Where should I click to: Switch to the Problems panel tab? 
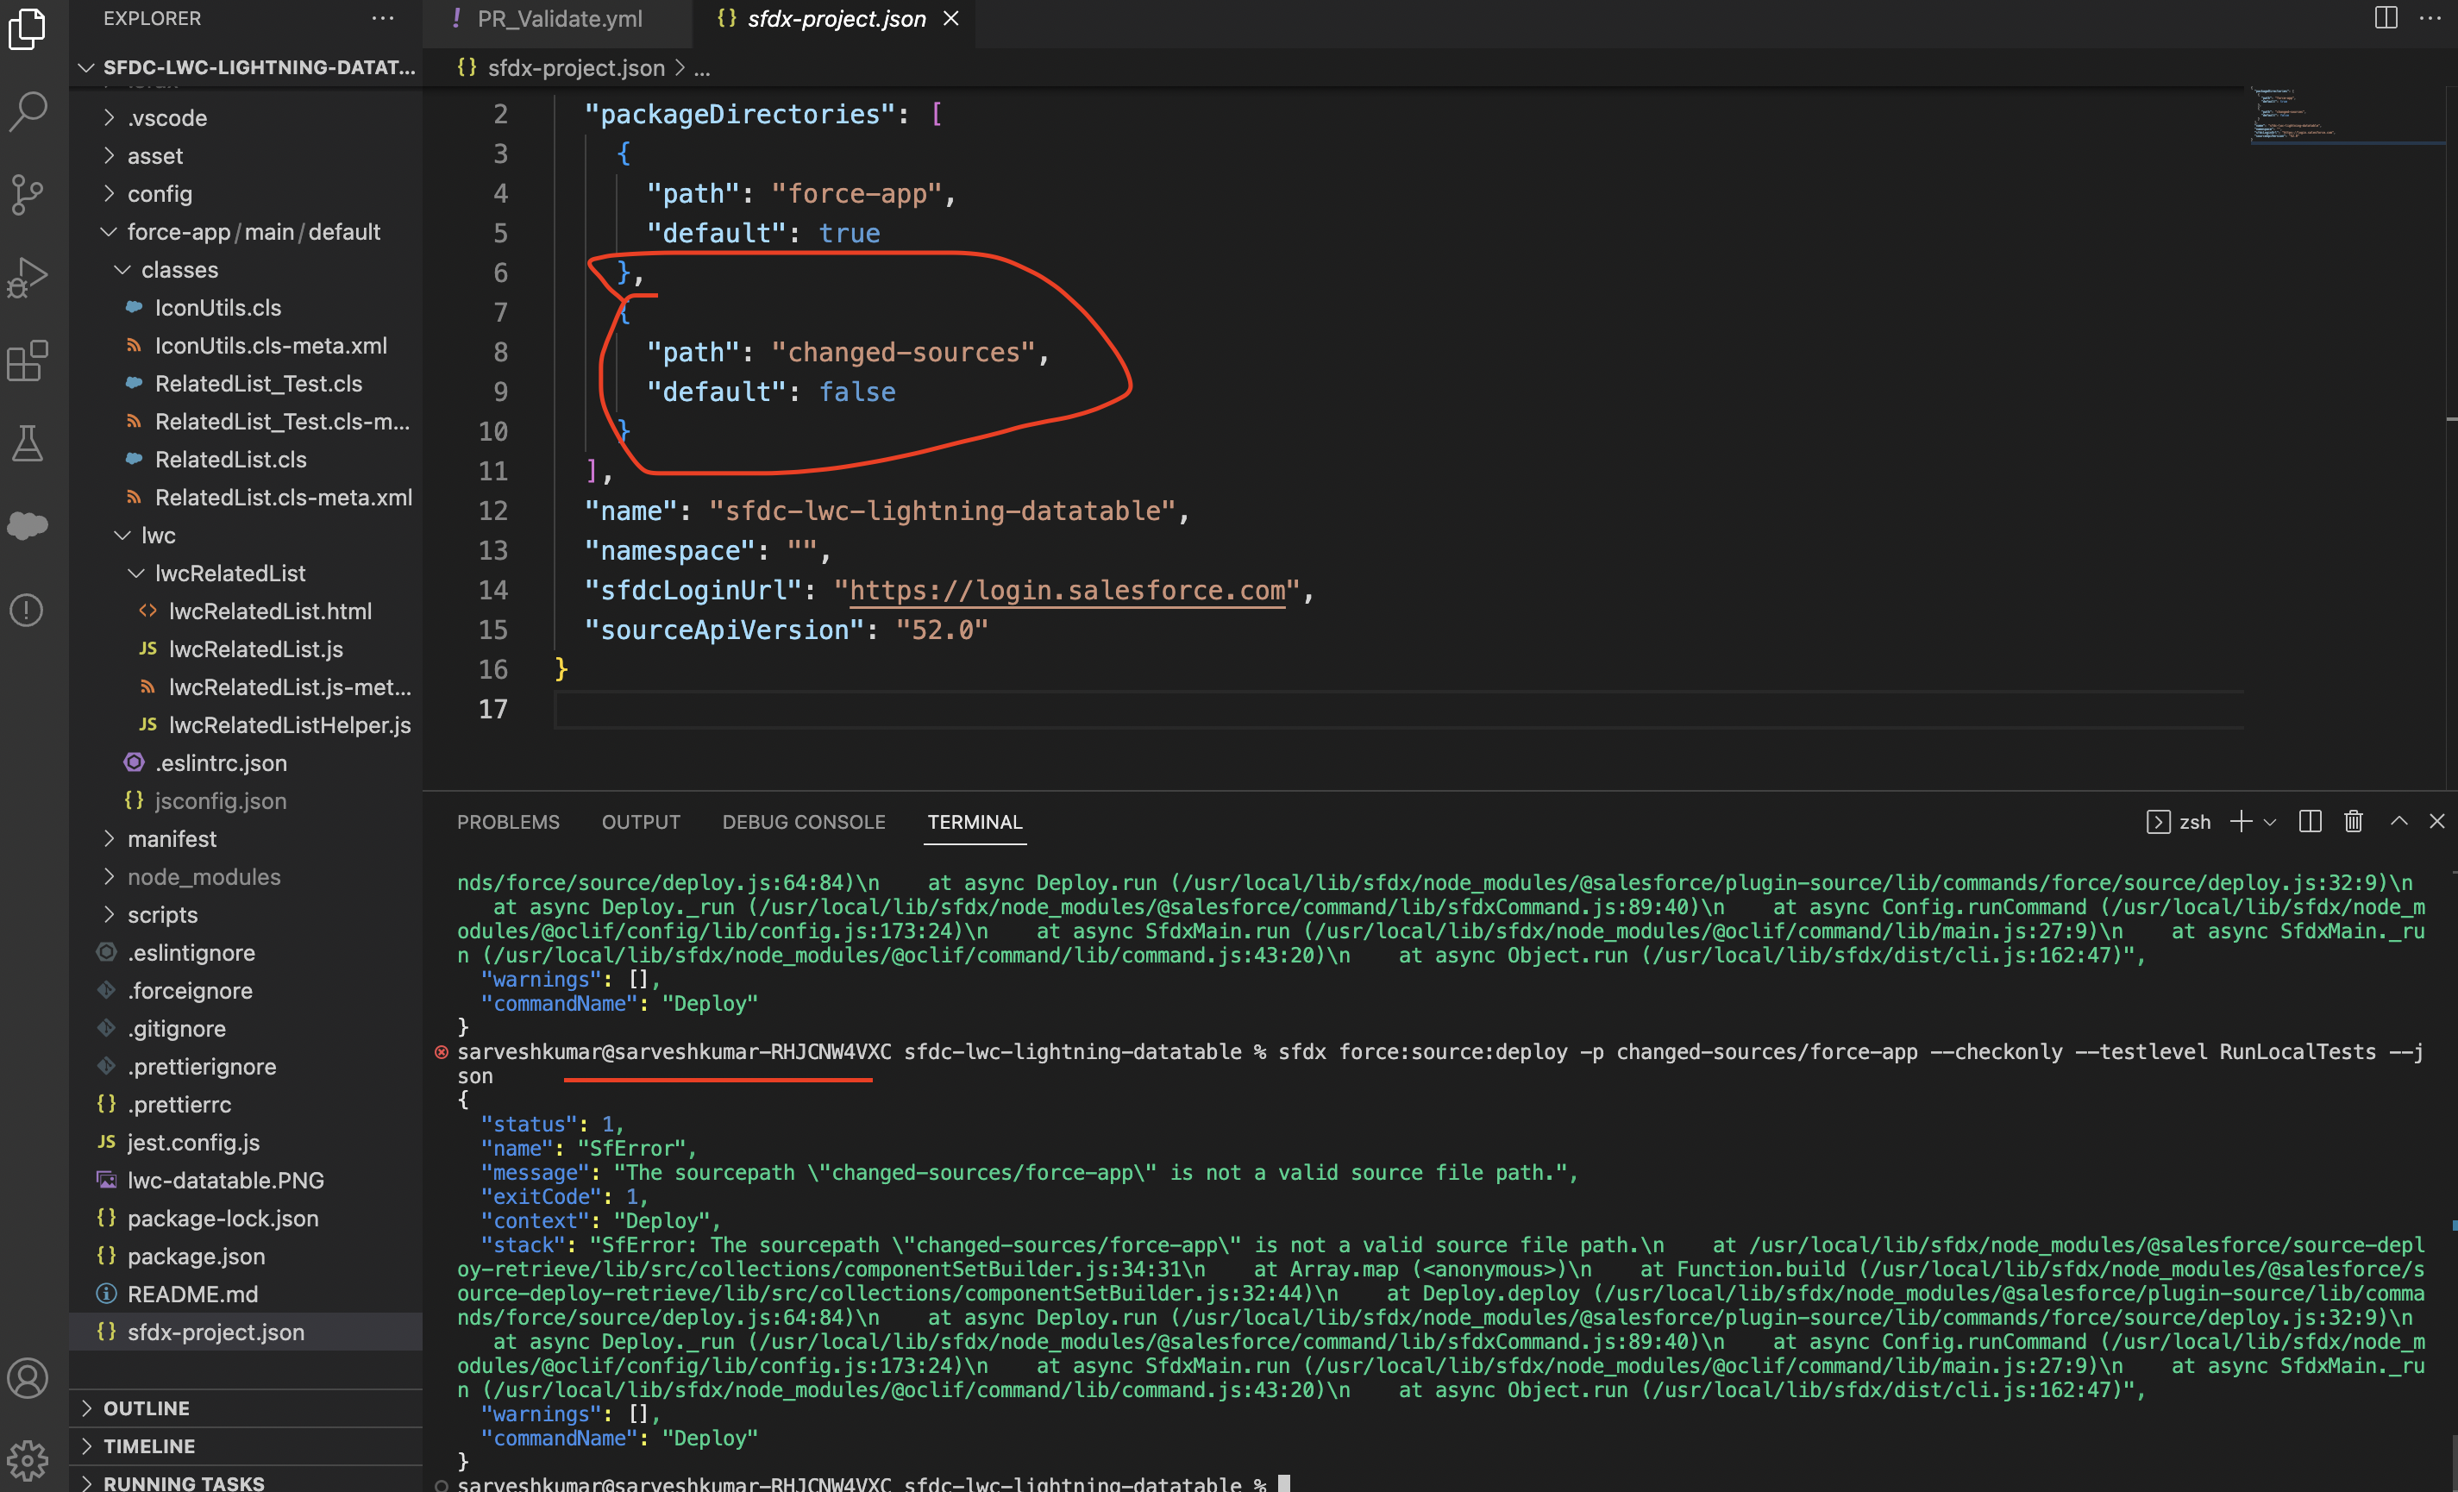click(508, 821)
